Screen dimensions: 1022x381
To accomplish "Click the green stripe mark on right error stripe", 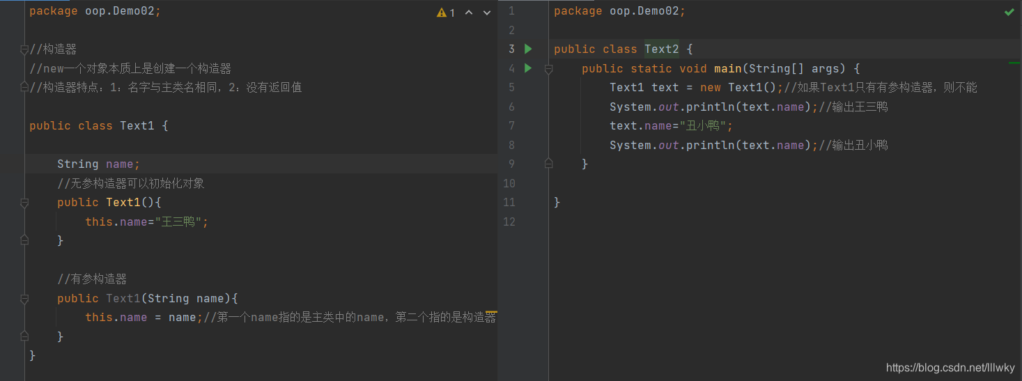I will pos(1014,63).
